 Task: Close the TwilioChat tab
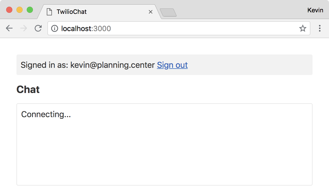click(x=151, y=12)
